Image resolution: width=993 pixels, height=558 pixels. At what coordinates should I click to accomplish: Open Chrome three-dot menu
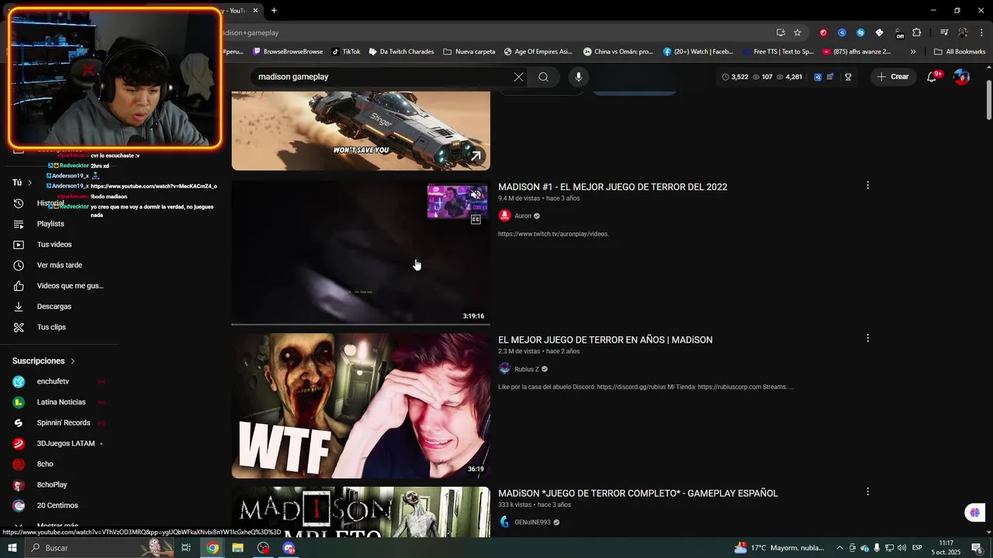tap(981, 33)
